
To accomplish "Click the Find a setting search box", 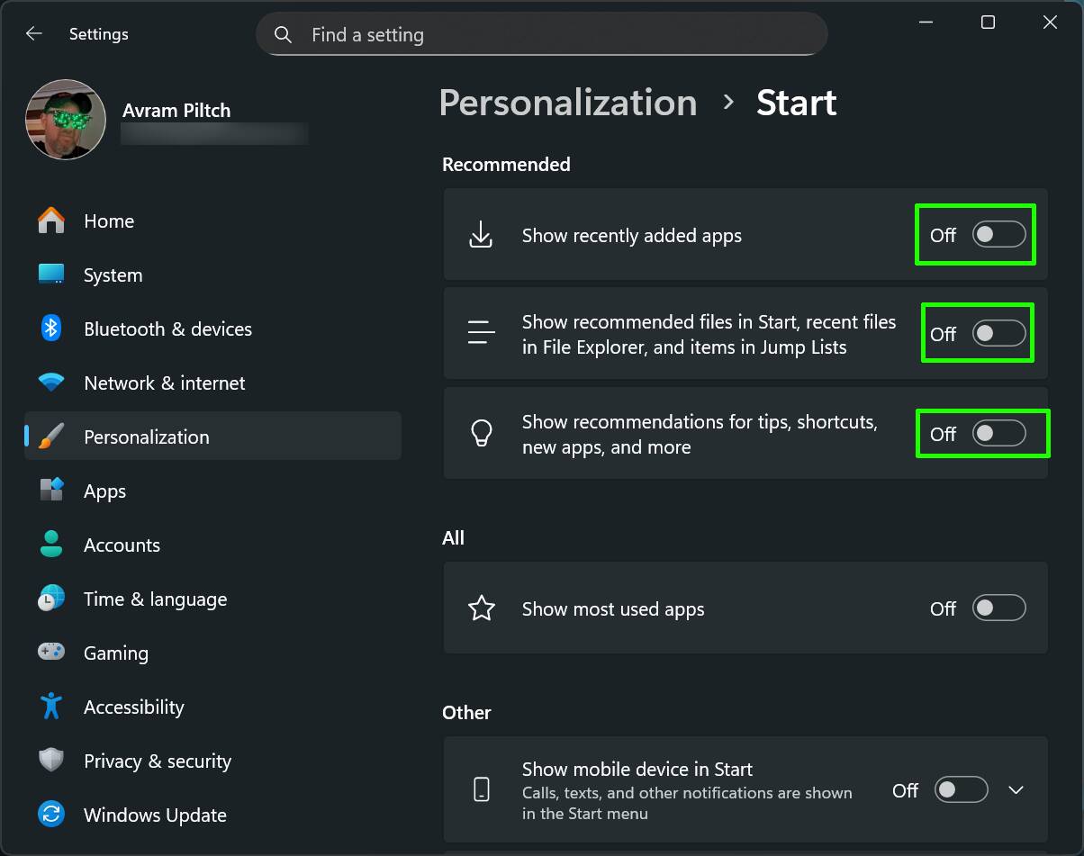I will click(558, 35).
